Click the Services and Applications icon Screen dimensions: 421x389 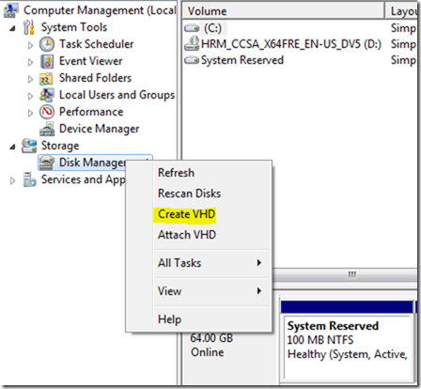29,179
